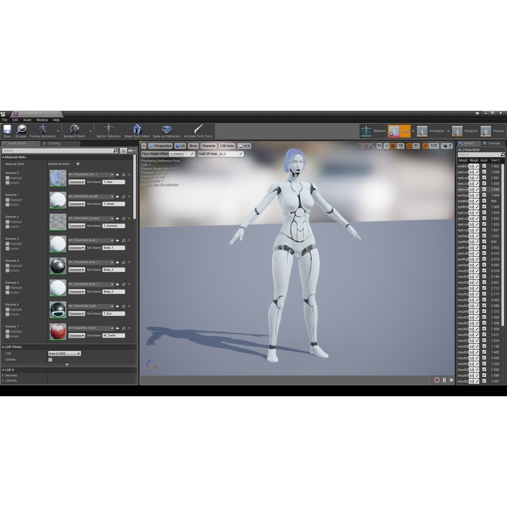Click the Field Of View value field
This screenshot has height=507, width=507.
coord(231,154)
